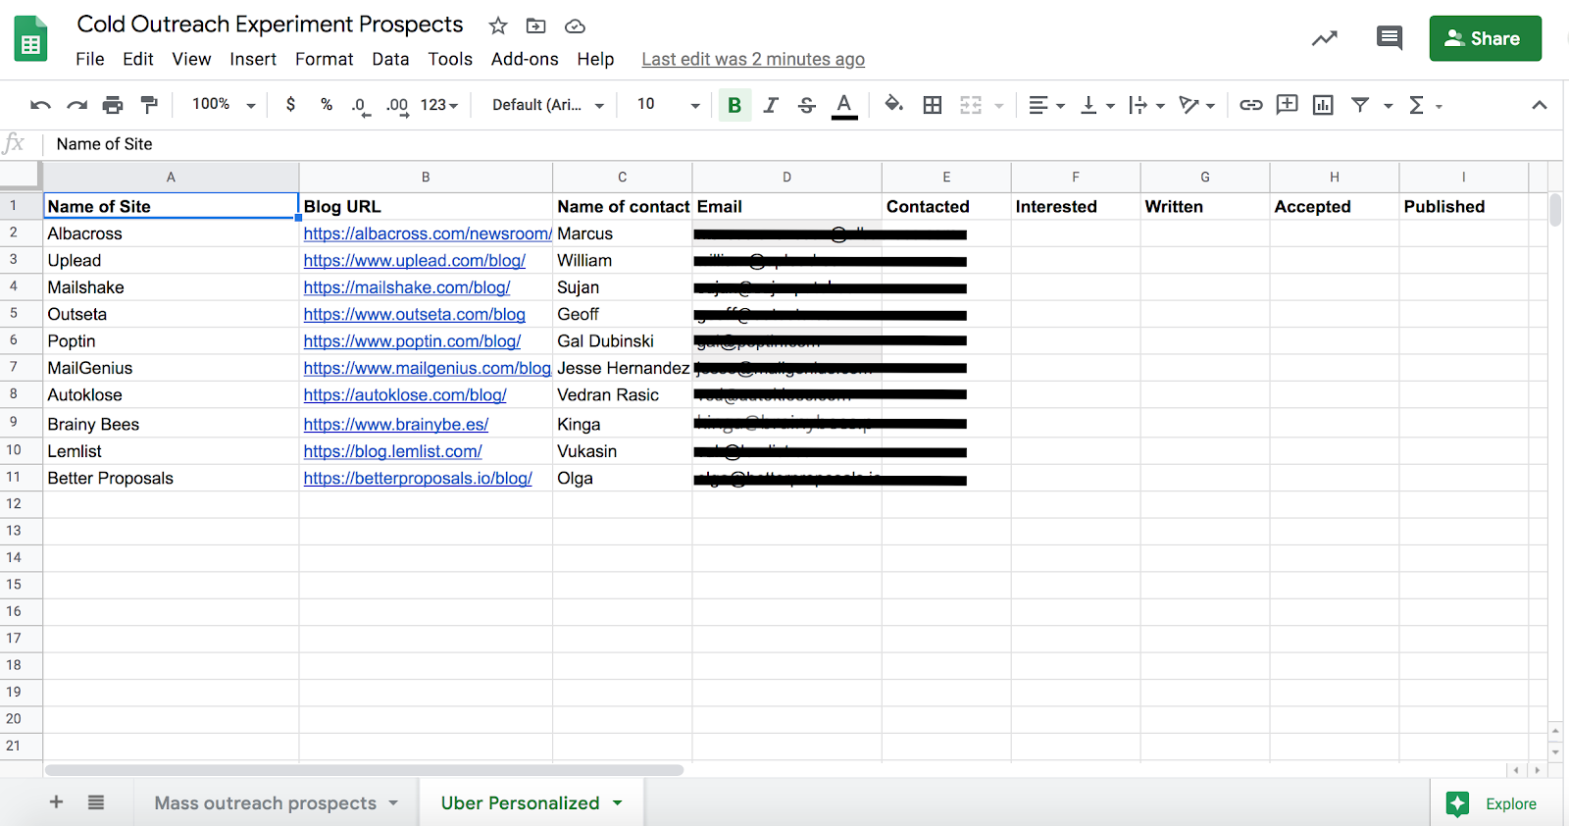The height and width of the screenshot is (826, 1569).
Task: Create a filter with the funnel icon
Action: point(1360,104)
